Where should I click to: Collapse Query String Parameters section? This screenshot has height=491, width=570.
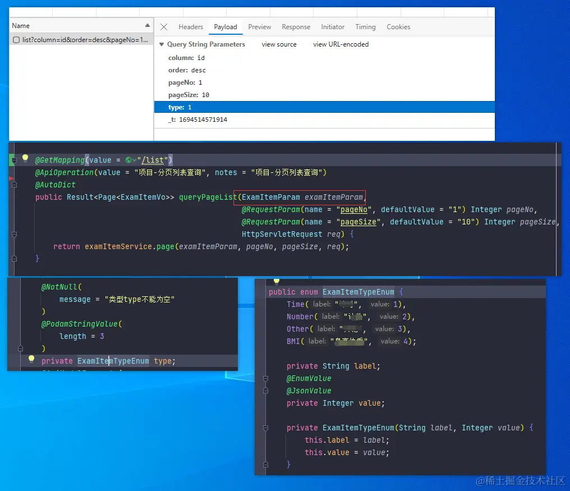coord(162,44)
